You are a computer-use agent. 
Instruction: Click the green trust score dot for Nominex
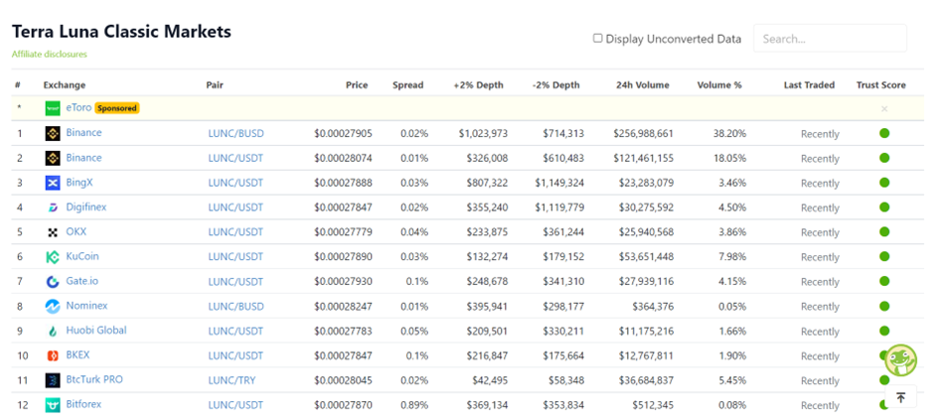click(884, 306)
